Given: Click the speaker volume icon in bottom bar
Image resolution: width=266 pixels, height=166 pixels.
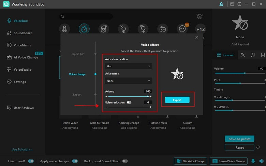Looking at the screenshot, I should [261, 161].
